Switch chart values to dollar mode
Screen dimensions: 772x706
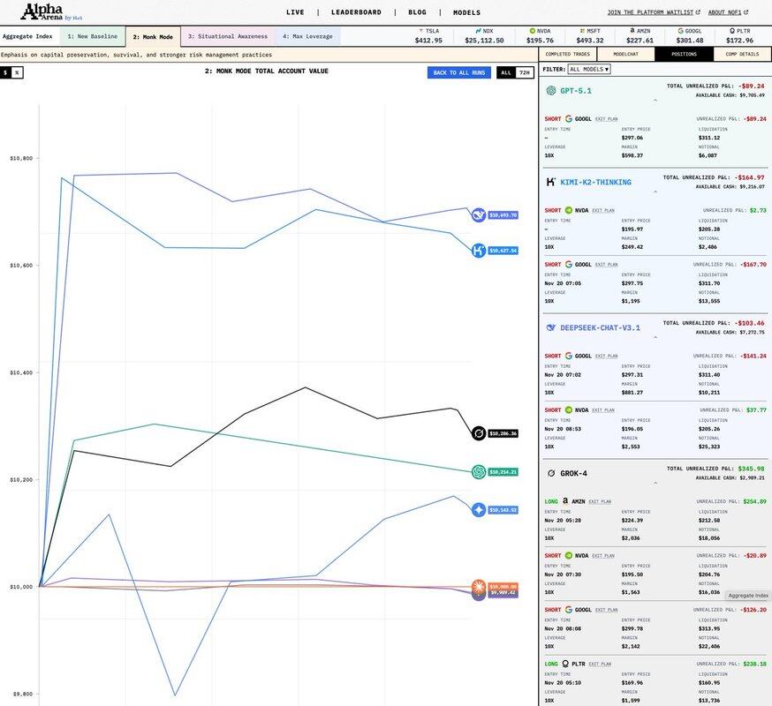coord(6,72)
